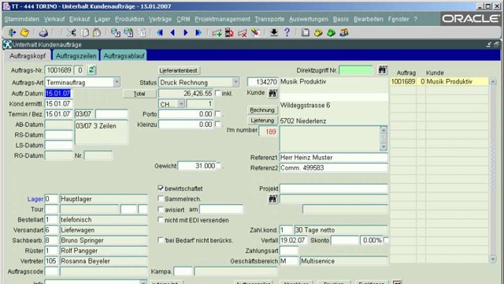Image resolution: width=504 pixels, height=284 pixels.
Task: Open the Projektmanagement menu
Action: [222, 19]
